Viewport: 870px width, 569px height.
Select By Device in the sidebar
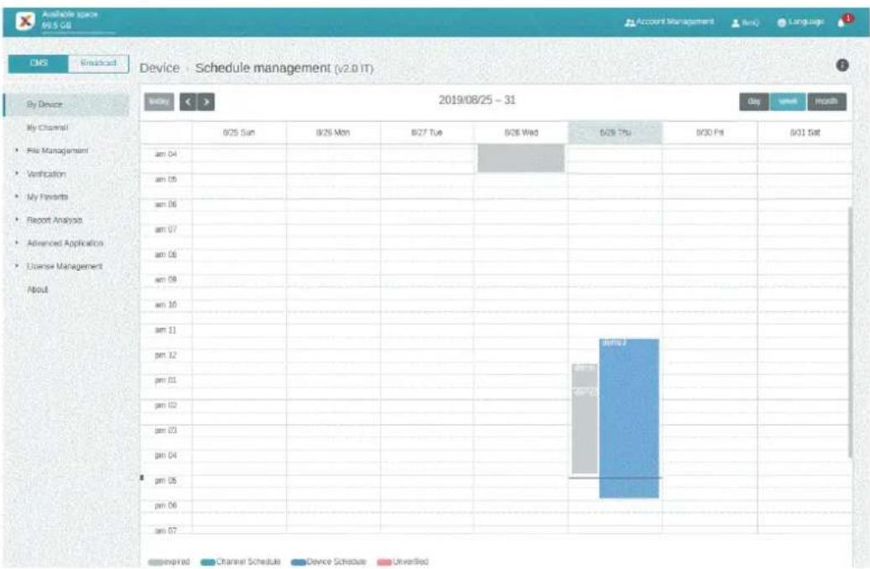click(x=66, y=104)
